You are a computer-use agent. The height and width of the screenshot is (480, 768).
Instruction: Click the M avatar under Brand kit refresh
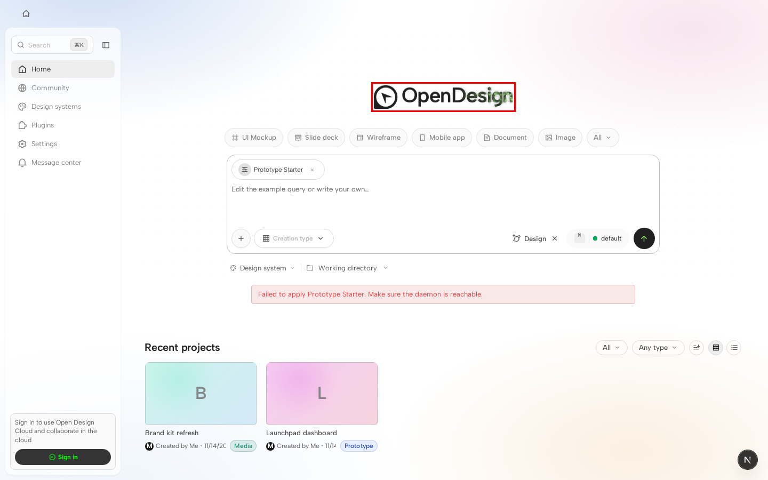(149, 446)
